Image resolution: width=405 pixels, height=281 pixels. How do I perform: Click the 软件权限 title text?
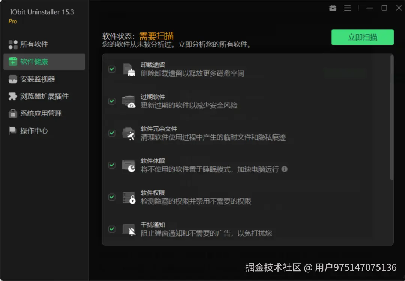[x=153, y=193]
